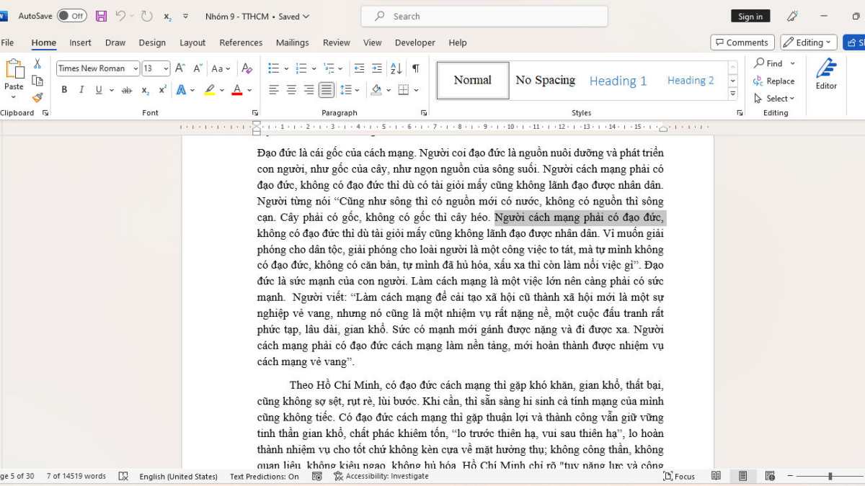Image resolution: width=865 pixels, height=486 pixels.
Task: Turn off Text Predictions in status bar
Action: pyautogui.click(x=265, y=476)
